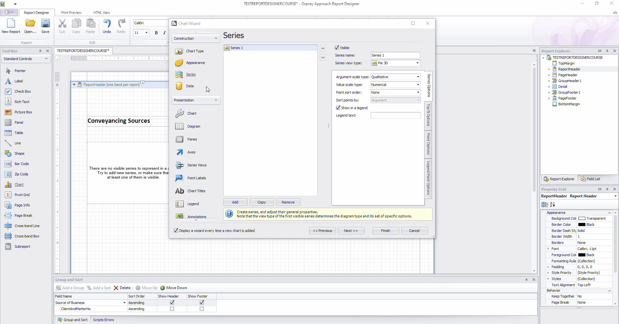This screenshot has width=619, height=324.
Task: Click the Add series button
Action: pyautogui.click(x=235, y=202)
